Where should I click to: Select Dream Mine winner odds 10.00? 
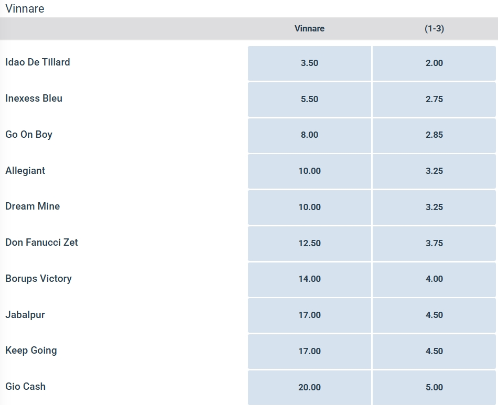point(309,207)
